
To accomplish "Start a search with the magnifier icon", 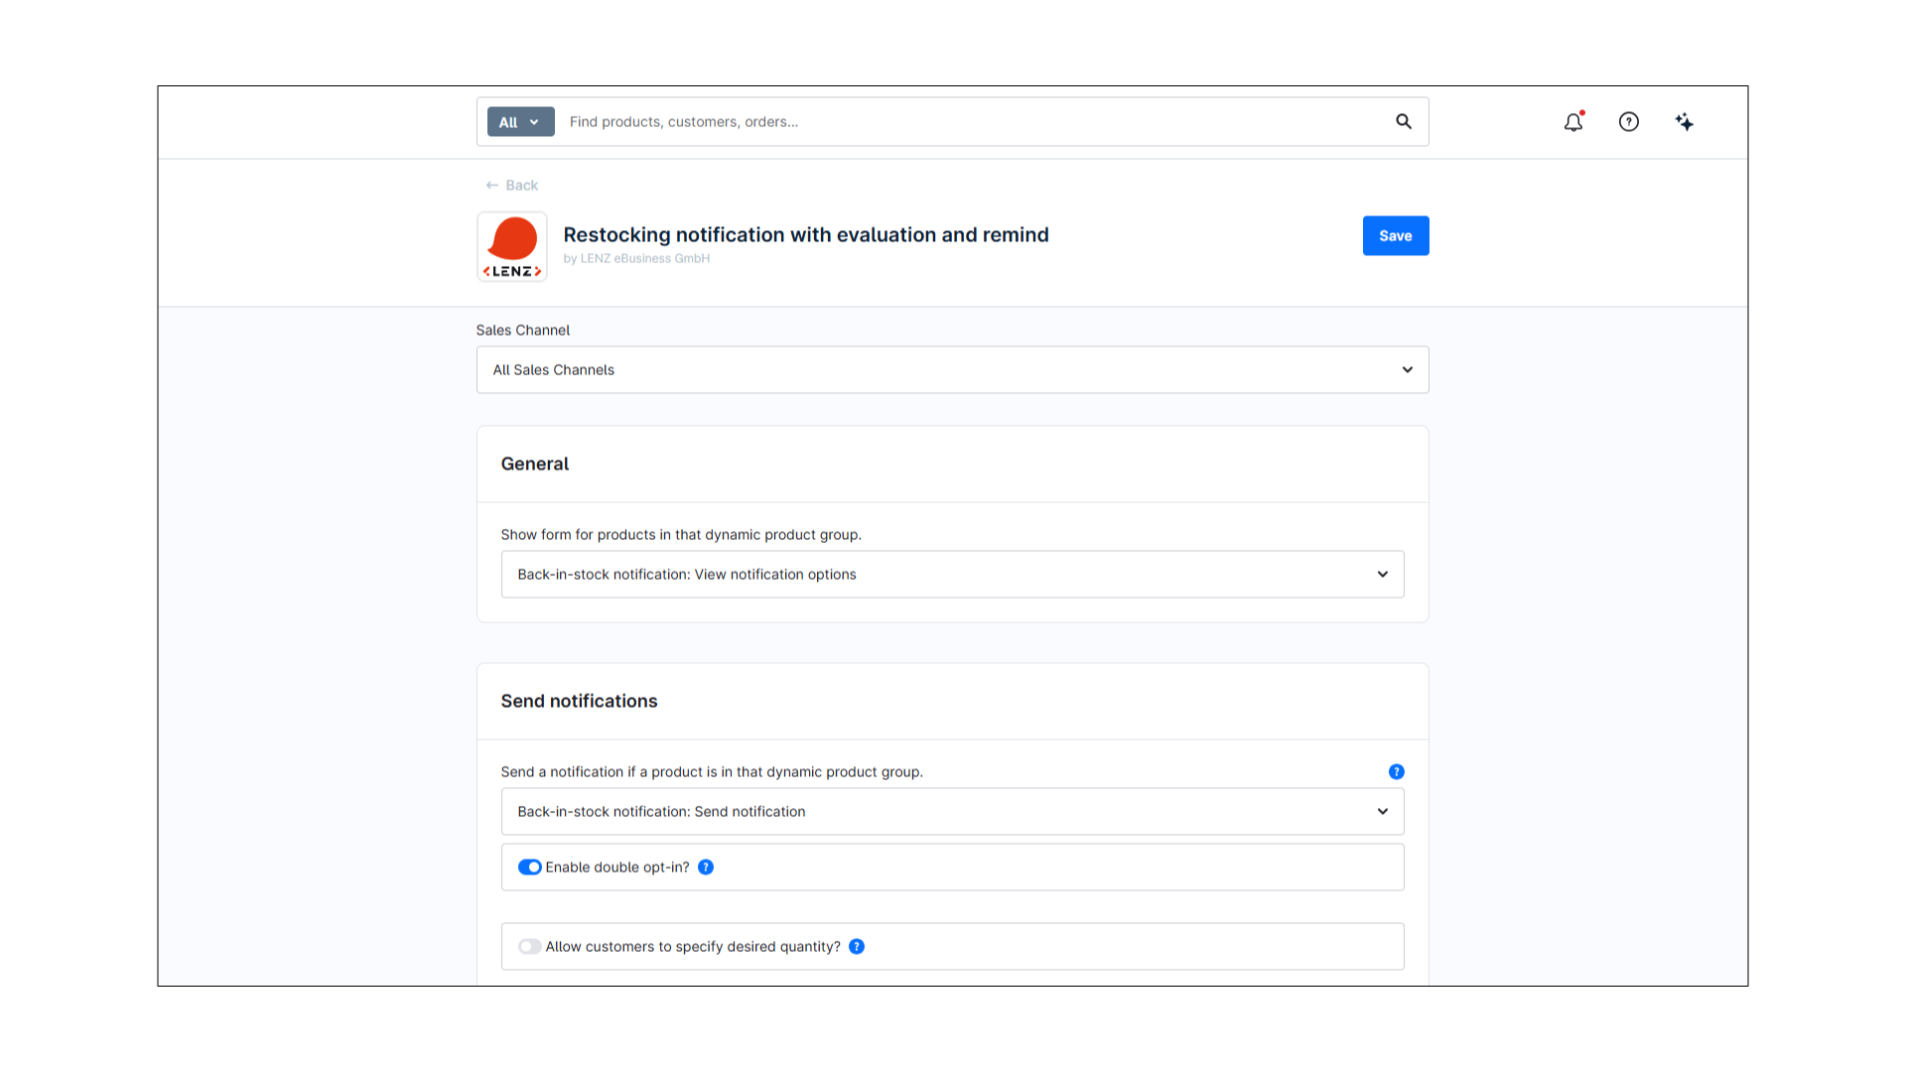I will [1403, 121].
